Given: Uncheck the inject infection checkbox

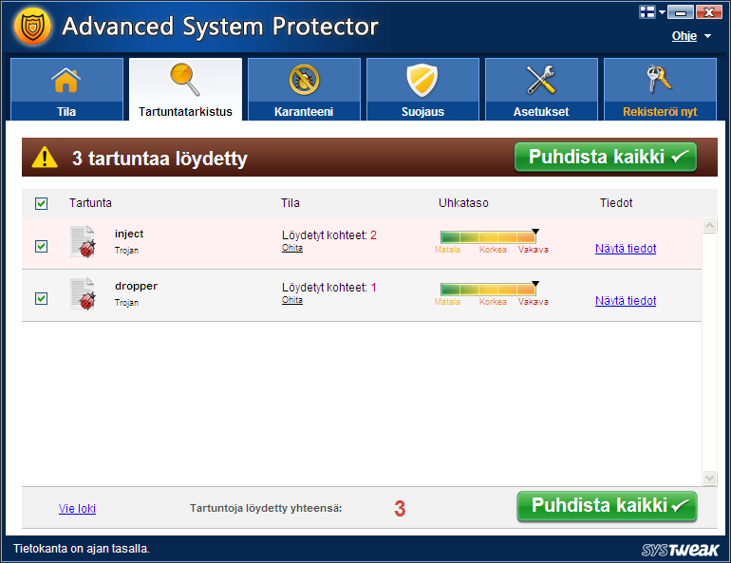Looking at the screenshot, I should tap(41, 246).
